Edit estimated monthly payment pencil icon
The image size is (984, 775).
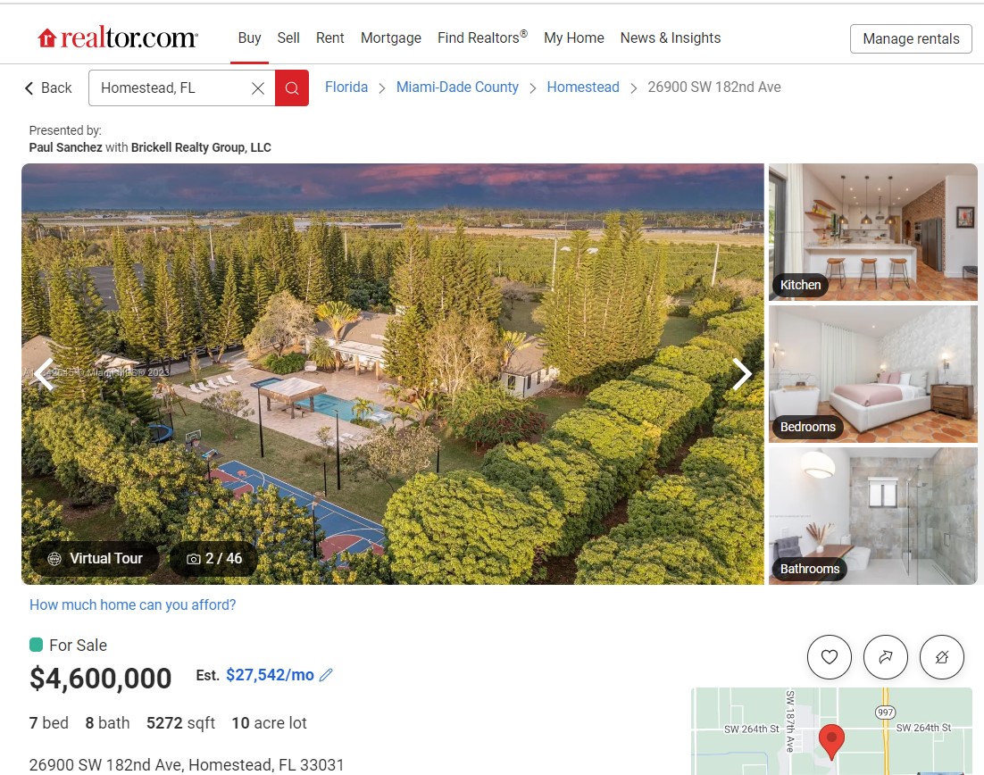click(326, 675)
